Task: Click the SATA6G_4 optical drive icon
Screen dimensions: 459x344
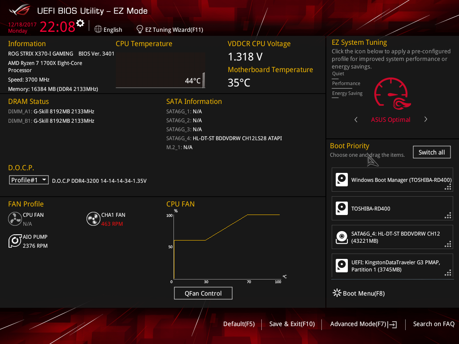Action: coord(342,237)
